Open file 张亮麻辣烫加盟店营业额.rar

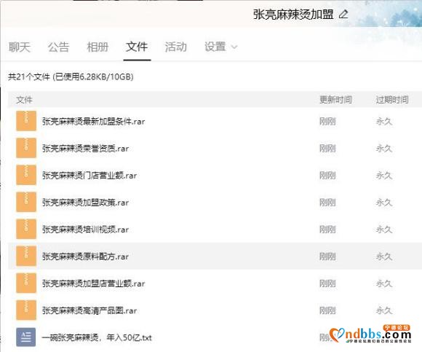click(x=93, y=283)
